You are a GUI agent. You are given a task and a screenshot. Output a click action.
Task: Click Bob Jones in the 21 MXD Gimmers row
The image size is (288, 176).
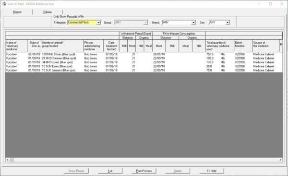click(91, 58)
